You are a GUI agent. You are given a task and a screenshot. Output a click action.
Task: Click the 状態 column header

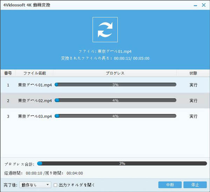click(193, 73)
